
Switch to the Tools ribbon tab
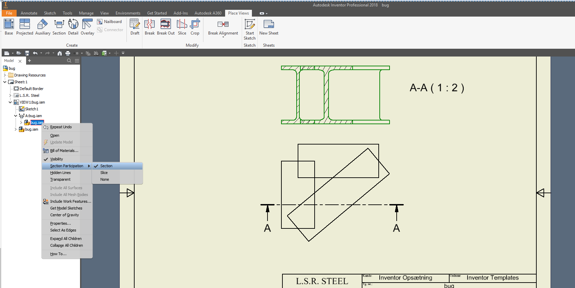67,13
